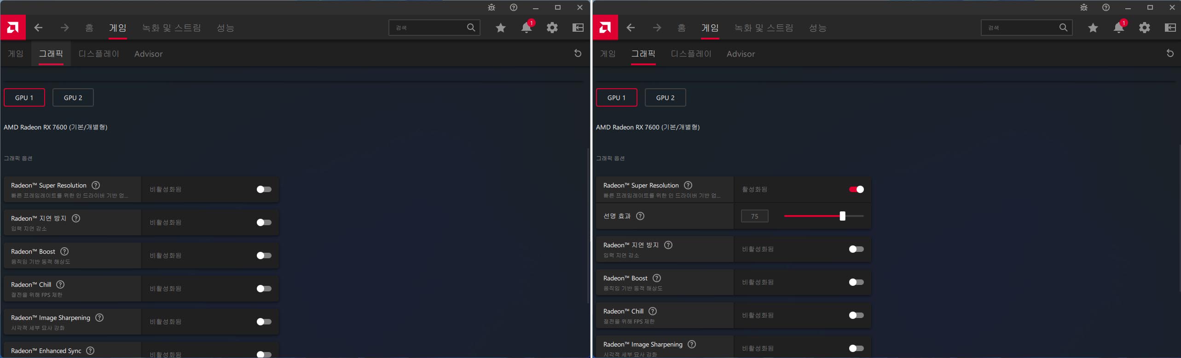Open 성능 tab in left window
1181x358 pixels.
(226, 28)
